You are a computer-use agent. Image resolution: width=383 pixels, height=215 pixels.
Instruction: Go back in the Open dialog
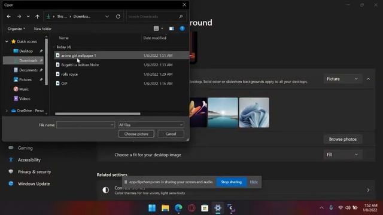click(9, 16)
